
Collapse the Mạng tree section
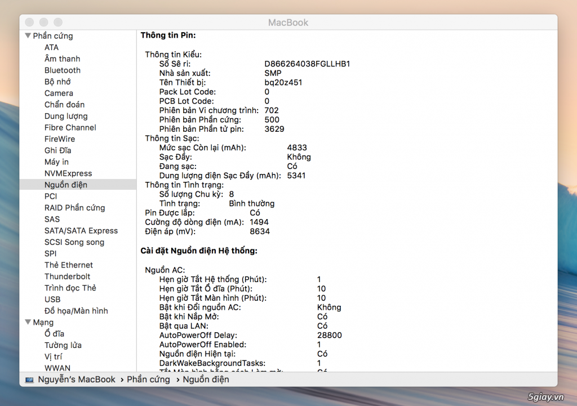pos(28,322)
